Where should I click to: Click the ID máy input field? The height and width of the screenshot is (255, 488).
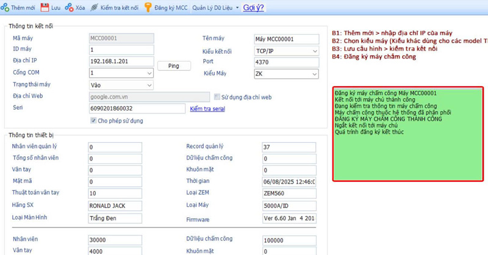(121, 50)
